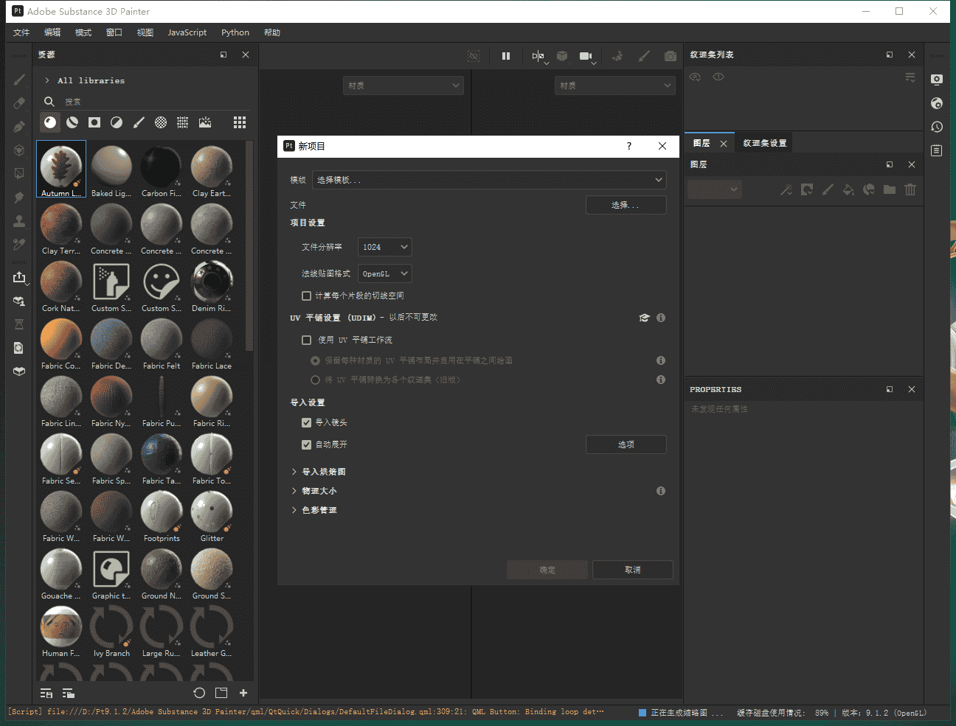Click the perspective cube icon

coord(562,56)
